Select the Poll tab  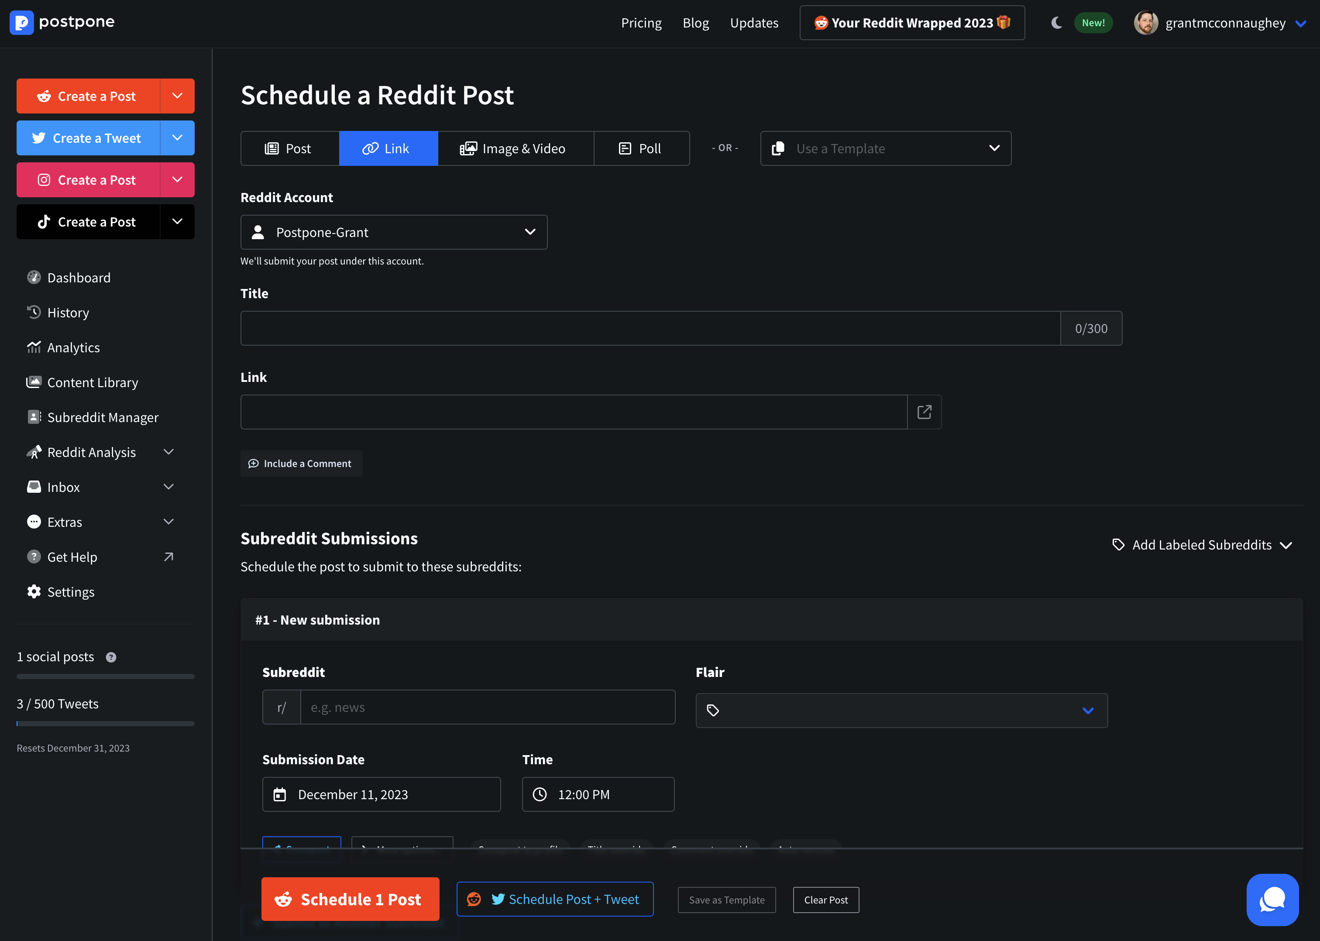pyautogui.click(x=642, y=148)
